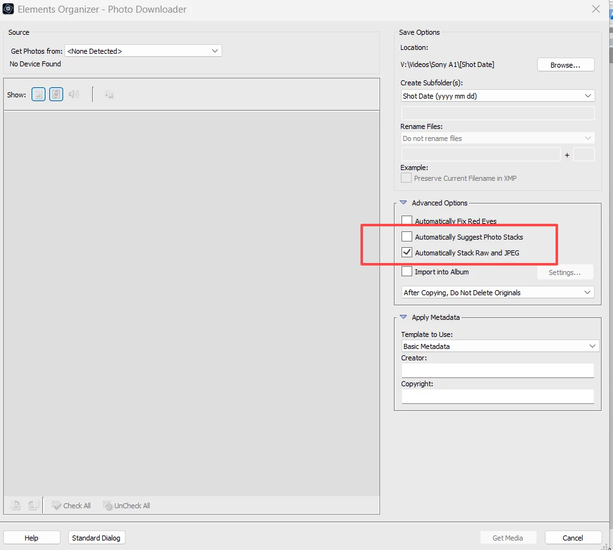Check the Import into Album box
Image resolution: width=613 pixels, height=550 pixels.
pyautogui.click(x=407, y=271)
